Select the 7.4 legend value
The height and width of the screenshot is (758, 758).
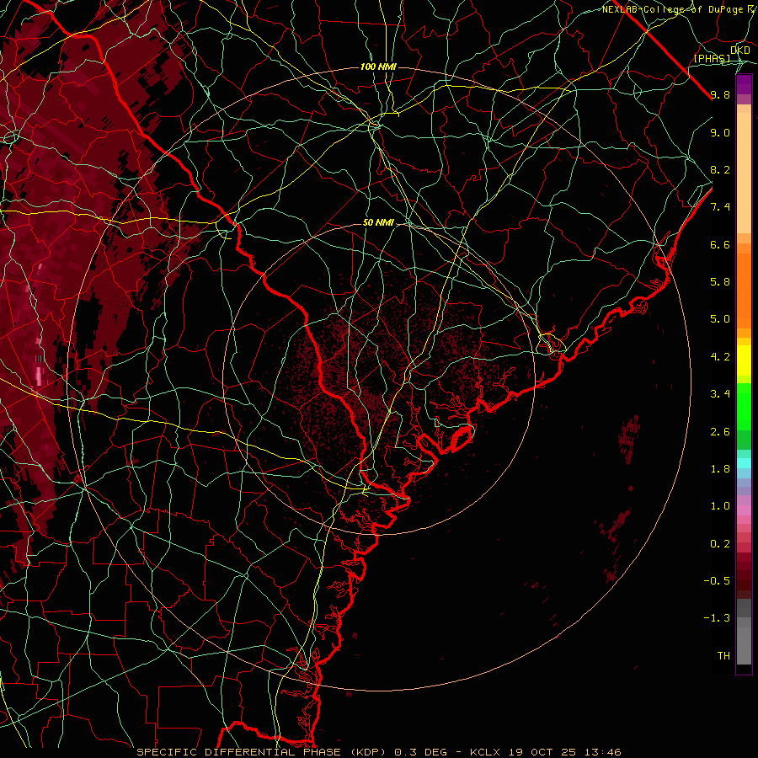click(x=720, y=207)
